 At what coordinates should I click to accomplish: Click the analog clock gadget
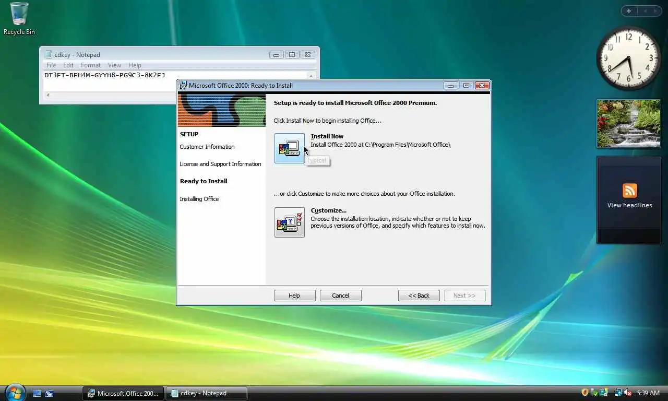629,58
